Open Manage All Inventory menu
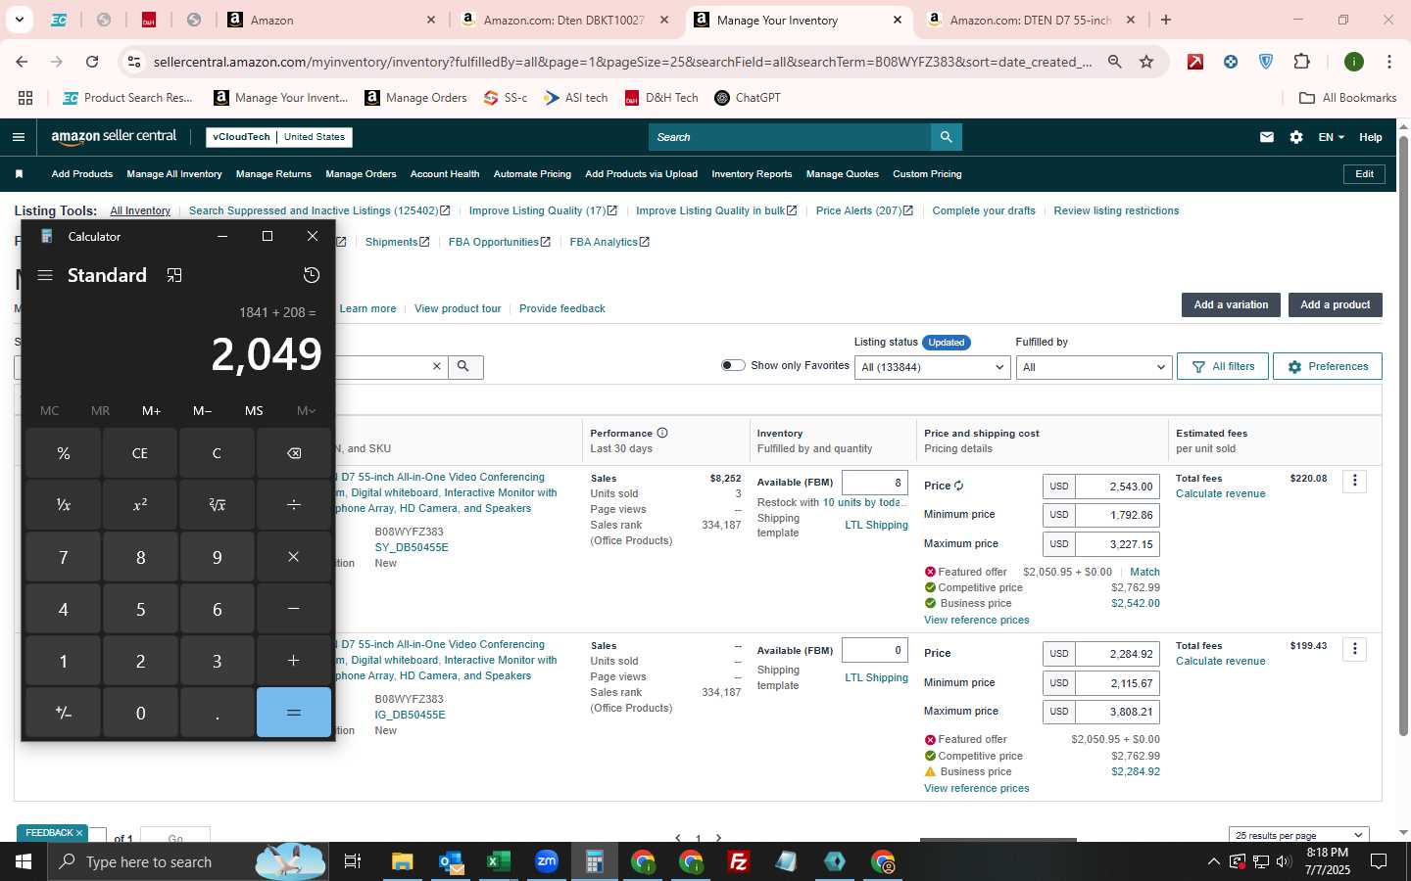Screen dimensions: 1411x881 [174, 174]
